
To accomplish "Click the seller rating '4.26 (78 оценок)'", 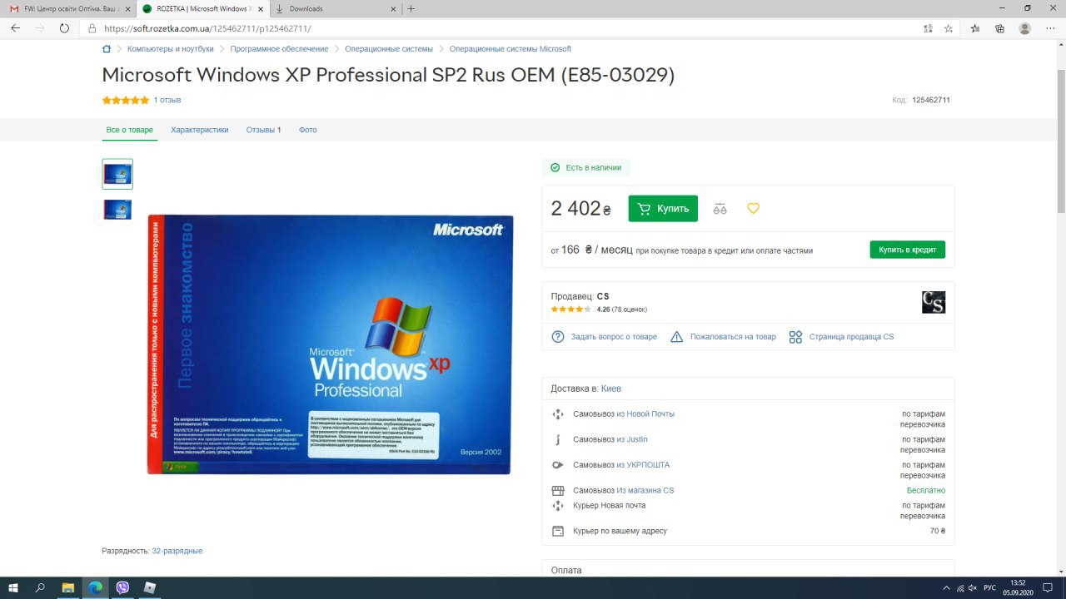I will (622, 309).
